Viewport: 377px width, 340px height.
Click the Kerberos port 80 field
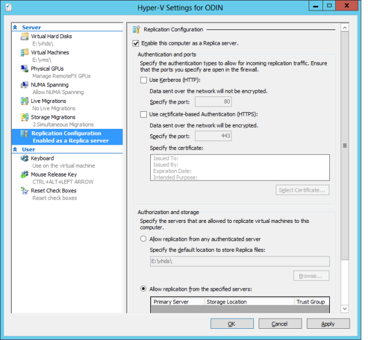[x=213, y=102]
